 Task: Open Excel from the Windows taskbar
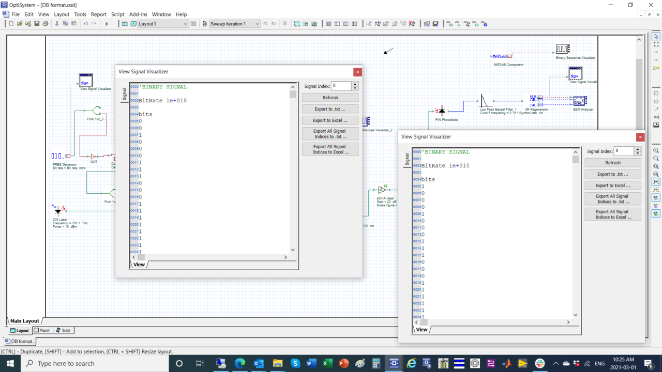coord(327,363)
